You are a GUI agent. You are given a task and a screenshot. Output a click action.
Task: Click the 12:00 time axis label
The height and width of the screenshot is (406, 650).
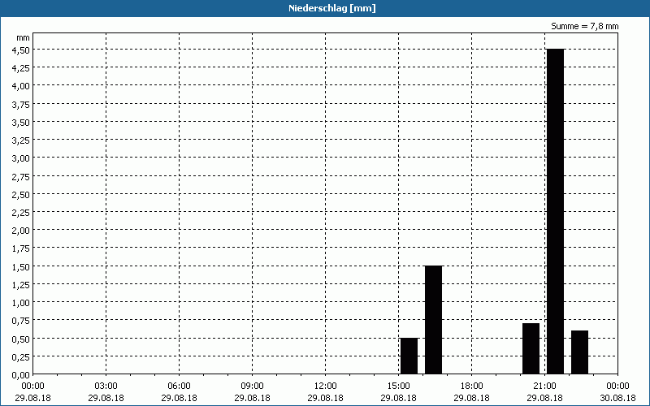pos(326,387)
